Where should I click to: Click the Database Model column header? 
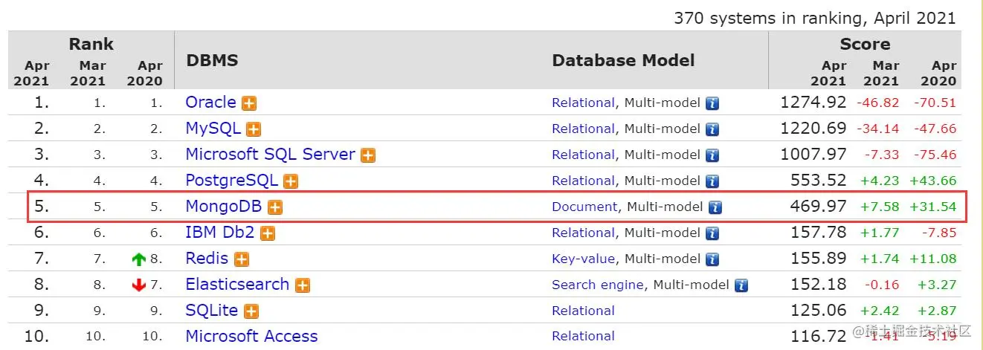pyautogui.click(x=623, y=61)
